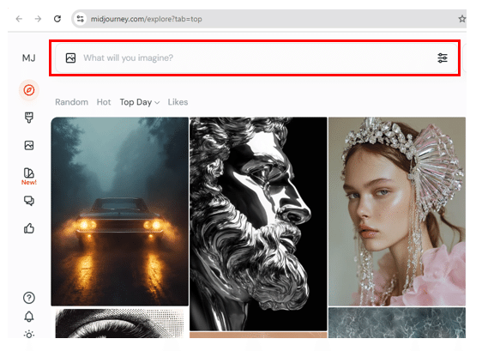
Task: Go forward with browser forward arrow
Action: point(38,19)
